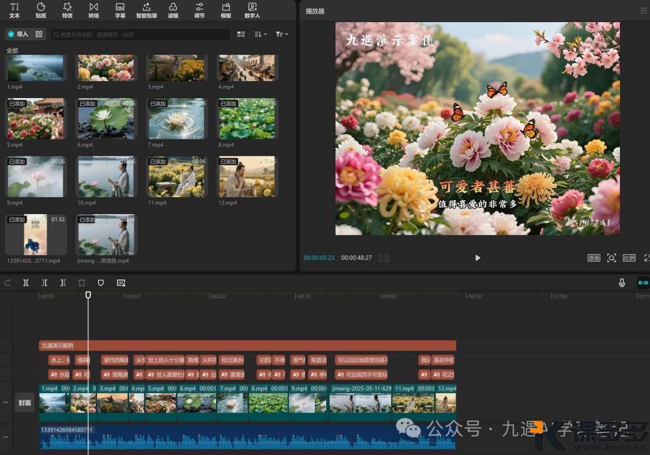Select the jimeng 带微笑.mp4 thumbnail

pyautogui.click(x=107, y=234)
